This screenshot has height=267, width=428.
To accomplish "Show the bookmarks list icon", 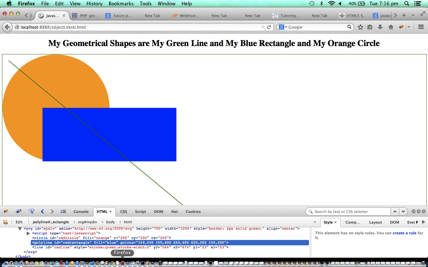I will 370,27.
